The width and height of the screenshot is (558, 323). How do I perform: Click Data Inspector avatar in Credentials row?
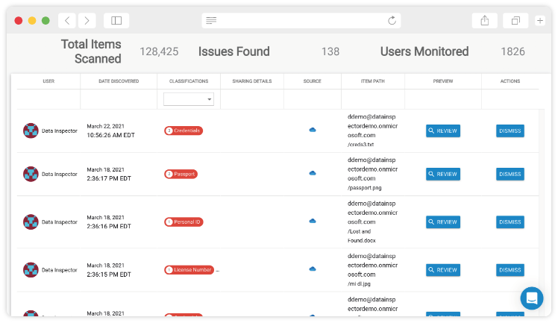(x=31, y=131)
